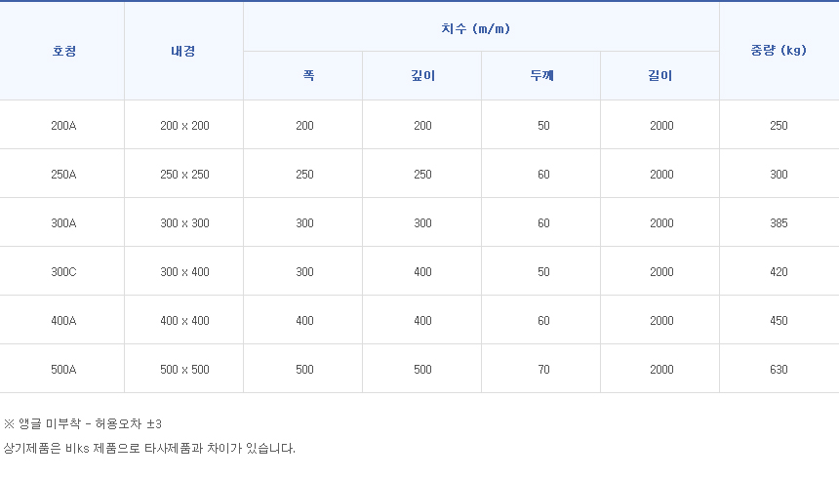
Task: Select the 400 x 400 inner diameter cell
Action: [184, 321]
